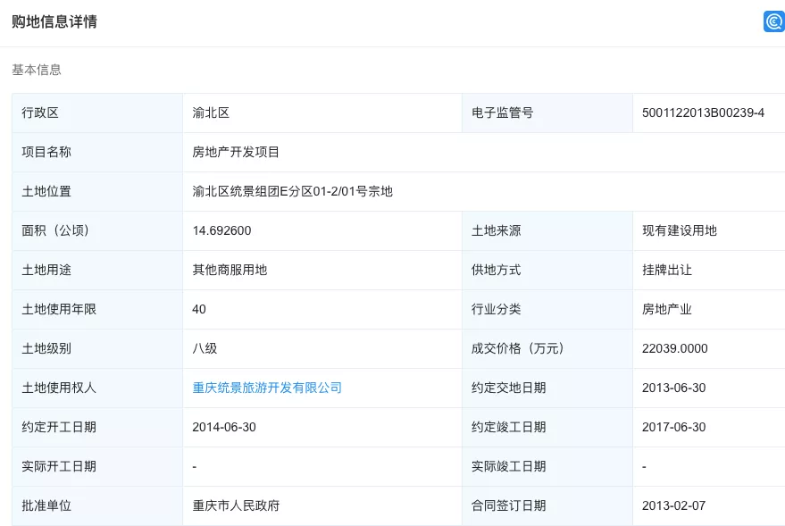This screenshot has height=526, width=785.
Task: Click the 渝北区 administrative district value
Action: coord(211,113)
